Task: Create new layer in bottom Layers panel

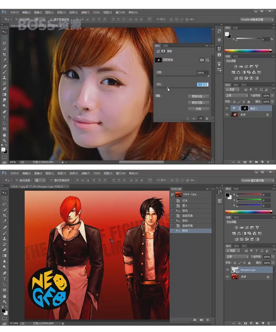Action: point(263,323)
